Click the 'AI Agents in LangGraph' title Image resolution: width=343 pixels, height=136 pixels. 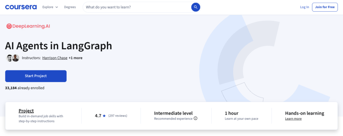click(59, 46)
